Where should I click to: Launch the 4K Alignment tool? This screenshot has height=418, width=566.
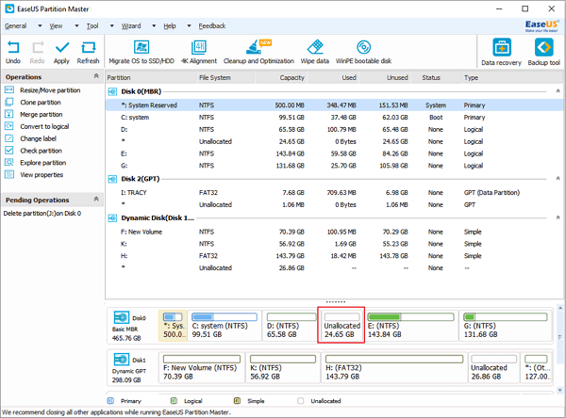point(199,52)
